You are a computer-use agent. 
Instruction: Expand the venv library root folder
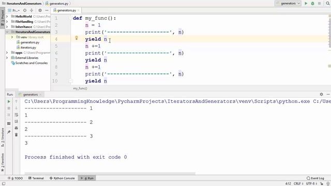tap(12, 37)
